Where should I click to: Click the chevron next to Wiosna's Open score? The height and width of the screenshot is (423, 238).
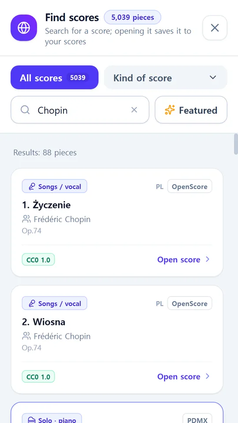[208, 376]
